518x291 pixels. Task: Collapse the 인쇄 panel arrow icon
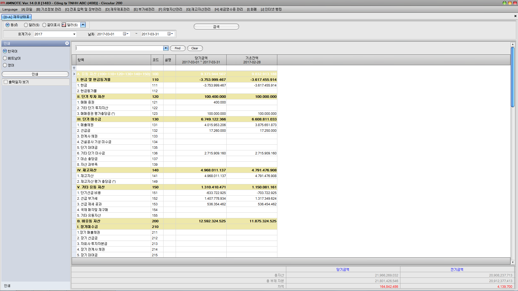(67, 43)
